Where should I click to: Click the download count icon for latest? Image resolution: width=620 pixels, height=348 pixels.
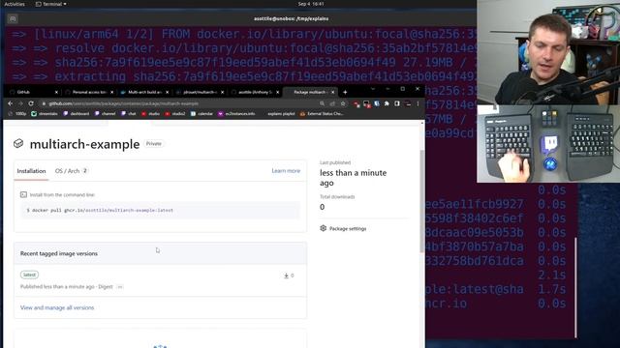click(x=286, y=275)
